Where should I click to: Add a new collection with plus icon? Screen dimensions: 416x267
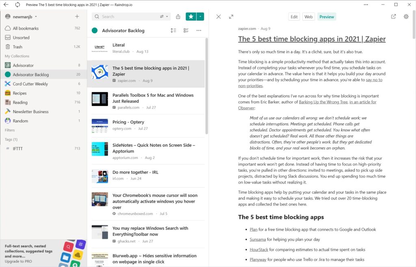click(x=77, y=17)
